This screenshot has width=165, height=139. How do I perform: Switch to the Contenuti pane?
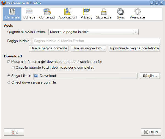[47, 14]
